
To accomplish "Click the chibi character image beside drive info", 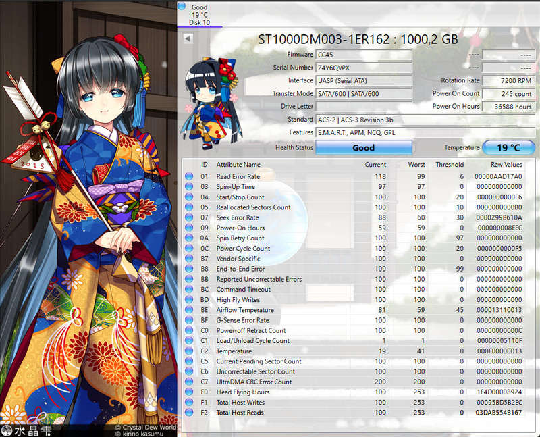I will [213, 103].
